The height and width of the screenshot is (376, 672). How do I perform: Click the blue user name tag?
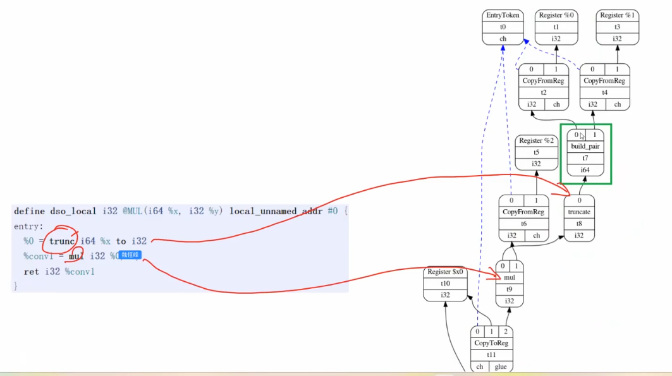pos(130,255)
